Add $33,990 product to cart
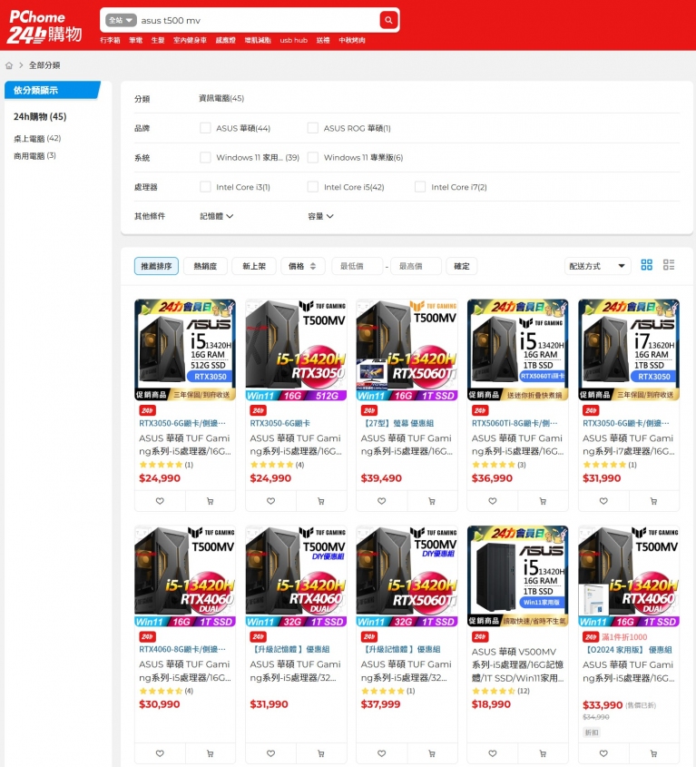The height and width of the screenshot is (767, 696). tap(654, 753)
